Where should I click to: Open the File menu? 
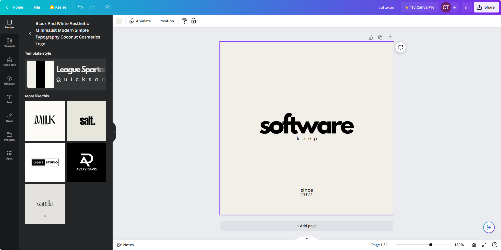(37, 7)
